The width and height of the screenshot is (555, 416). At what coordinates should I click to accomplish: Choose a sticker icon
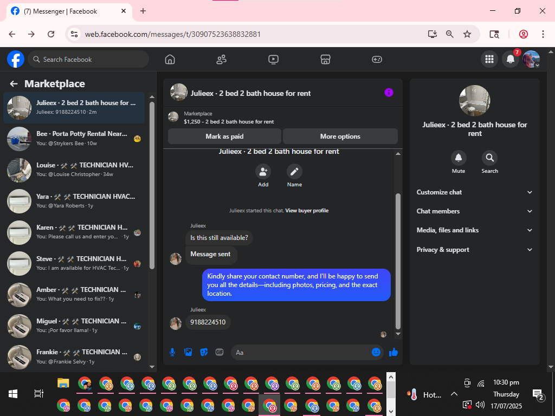pos(204,352)
